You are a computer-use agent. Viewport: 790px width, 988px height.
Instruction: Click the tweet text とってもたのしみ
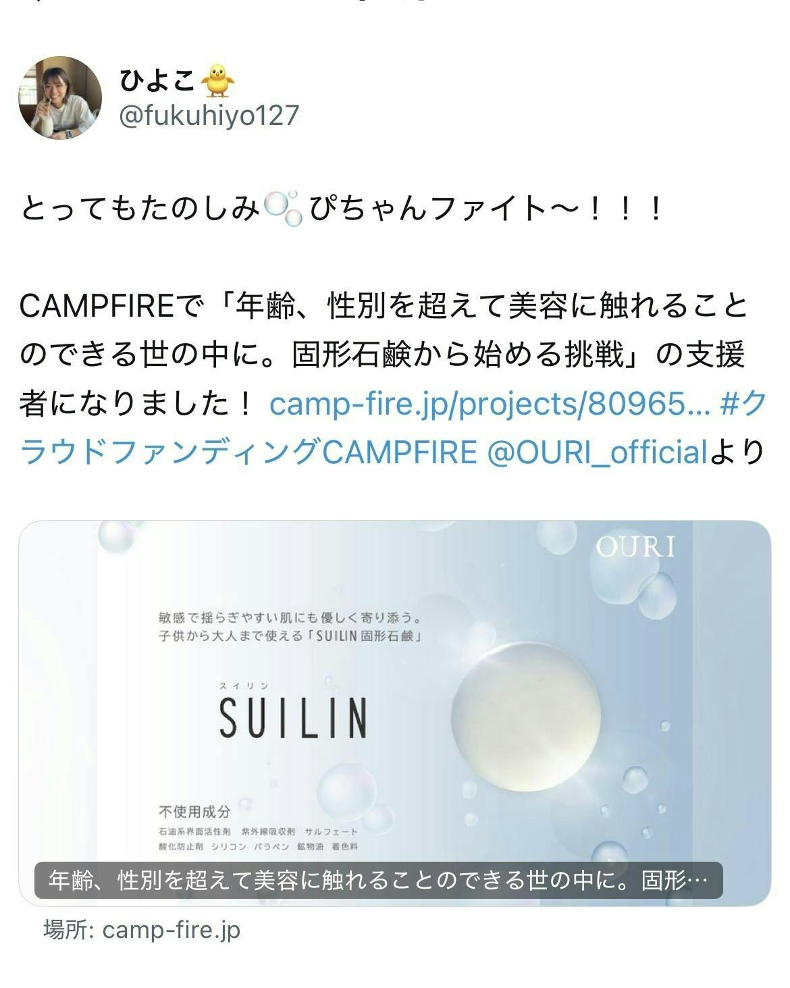[x=141, y=209]
